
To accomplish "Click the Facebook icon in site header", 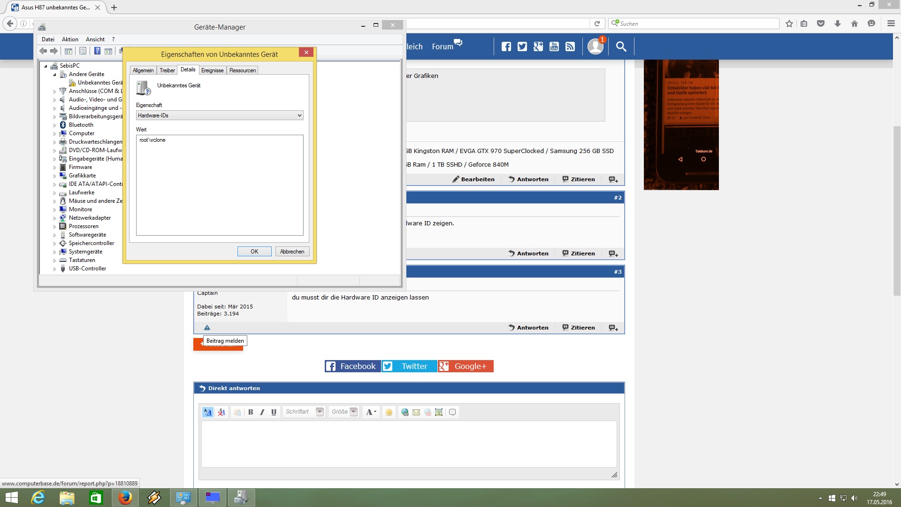I will (506, 46).
